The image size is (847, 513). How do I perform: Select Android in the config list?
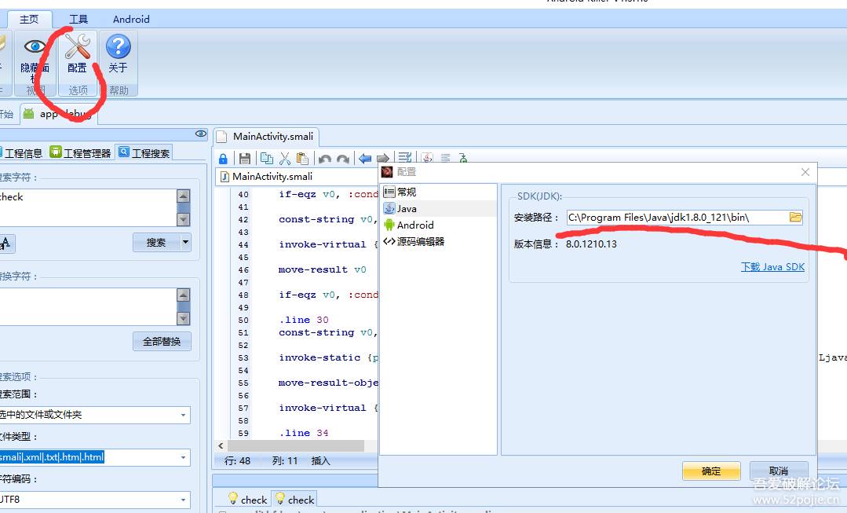tap(439, 225)
